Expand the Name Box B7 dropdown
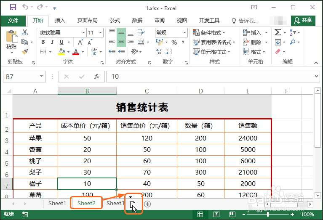 pos(41,77)
